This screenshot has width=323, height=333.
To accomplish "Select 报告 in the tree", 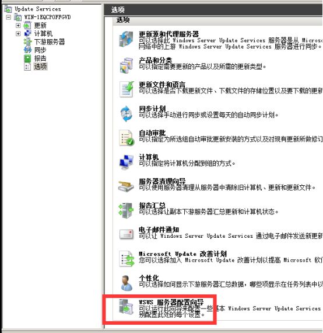I will 40,58.
